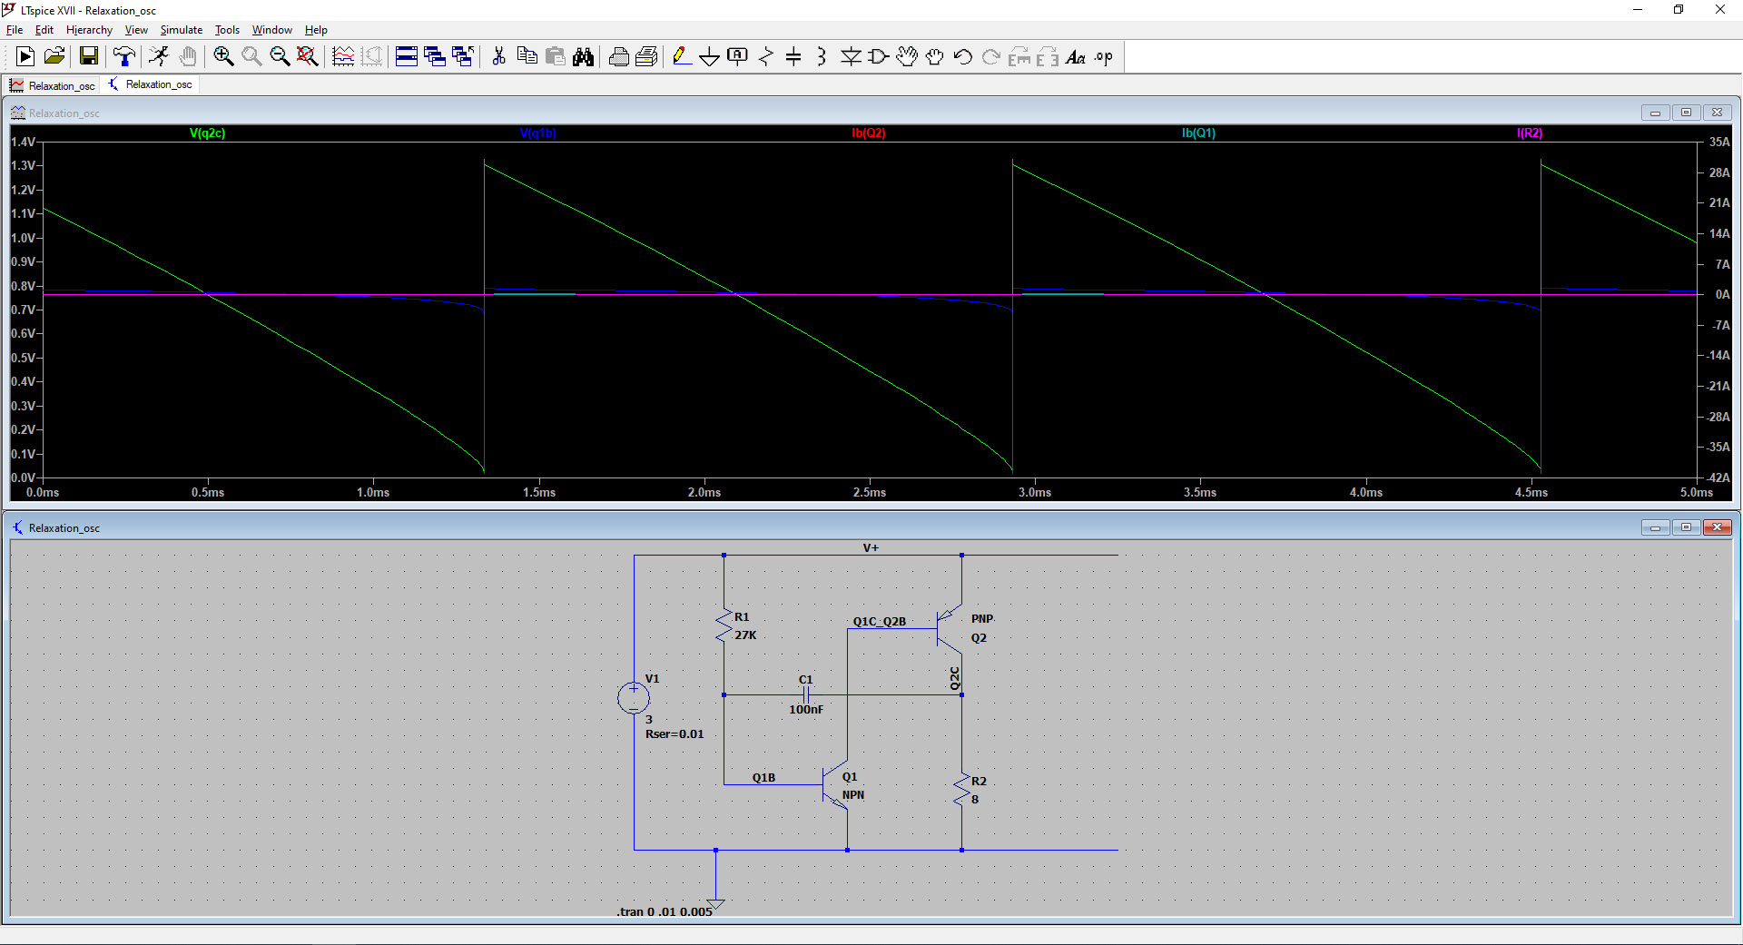Select the Inductor placement tool

click(x=822, y=56)
